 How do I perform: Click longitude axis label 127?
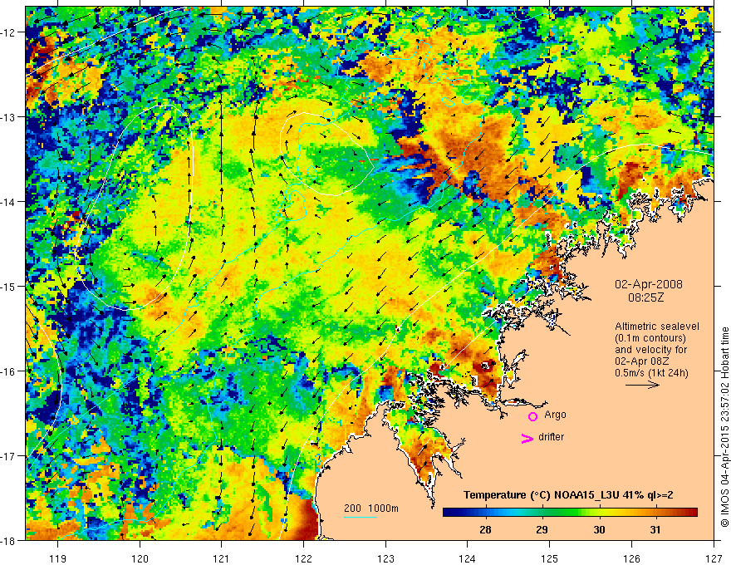(714, 558)
